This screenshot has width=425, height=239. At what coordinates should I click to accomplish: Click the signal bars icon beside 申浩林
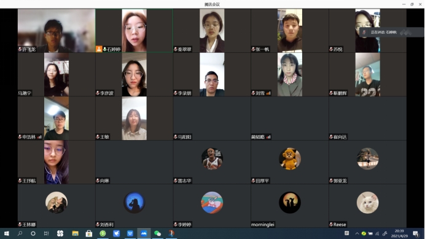click(39, 137)
